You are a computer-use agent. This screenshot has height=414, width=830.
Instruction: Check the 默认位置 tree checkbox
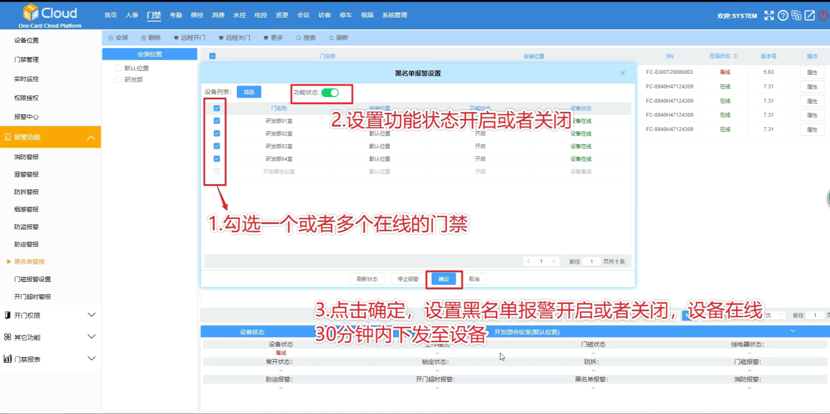(x=118, y=68)
